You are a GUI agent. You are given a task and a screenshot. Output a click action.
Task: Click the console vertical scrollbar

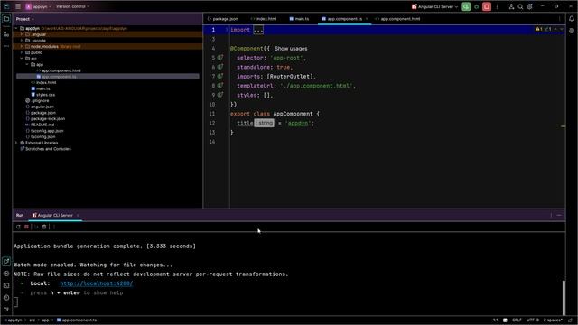coord(564,298)
